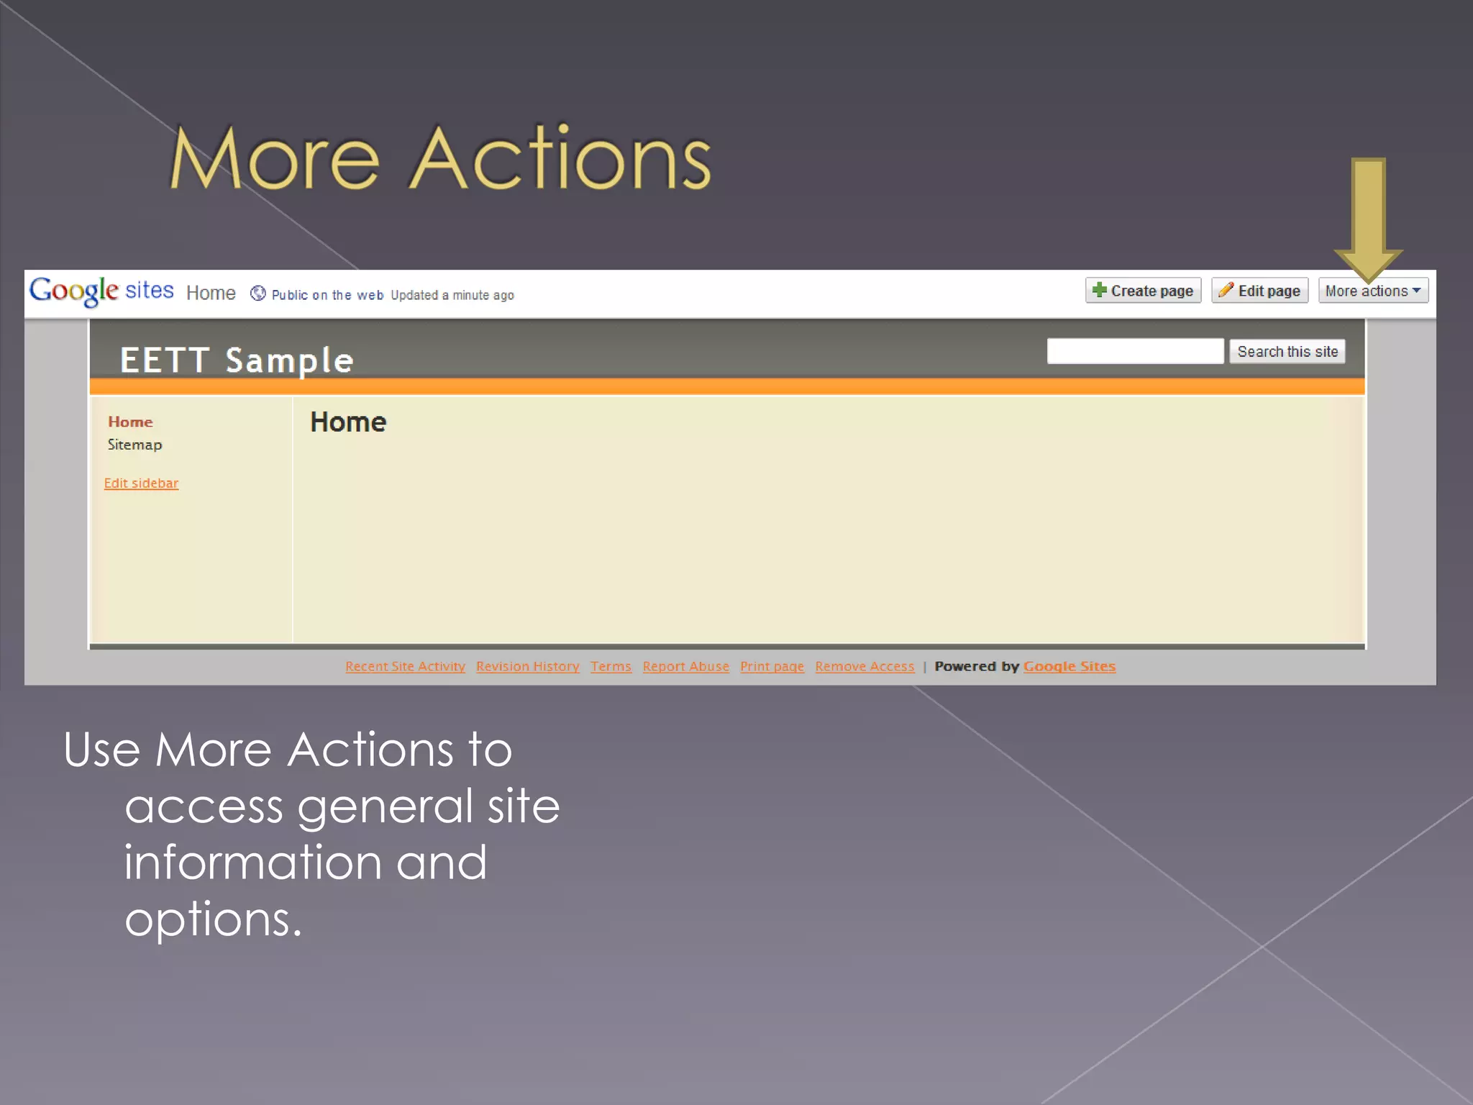This screenshot has height=1105, width=1473.
Task: Open the Google Sites footer link
Action: [1070, 666]
